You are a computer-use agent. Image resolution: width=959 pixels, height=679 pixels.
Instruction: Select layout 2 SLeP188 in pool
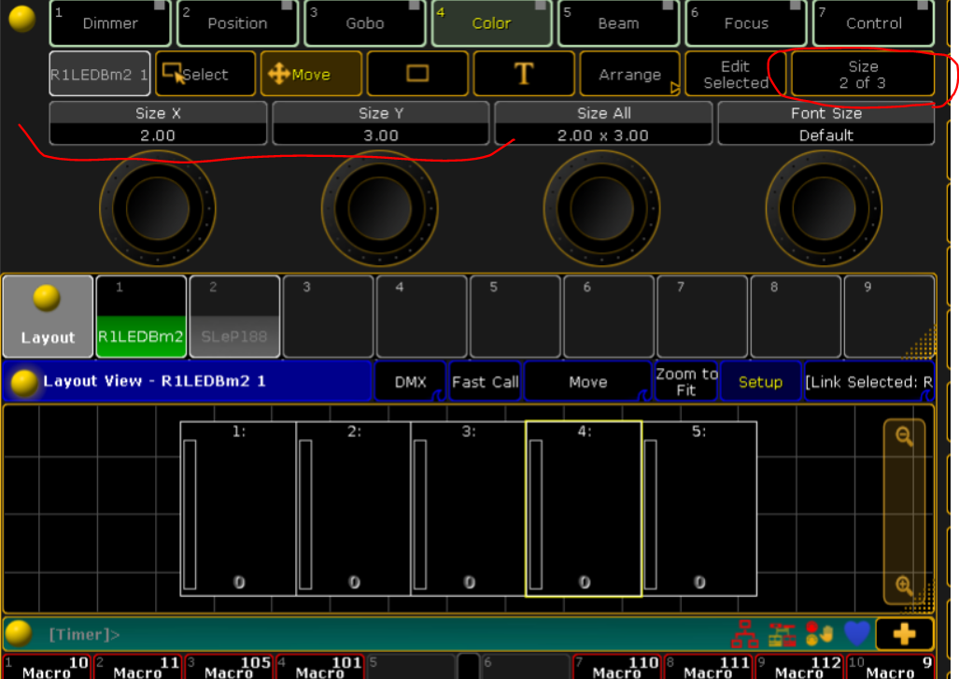pyautogui.click(x=235, y=317)
